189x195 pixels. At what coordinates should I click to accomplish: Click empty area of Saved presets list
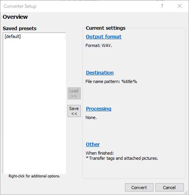34,105
